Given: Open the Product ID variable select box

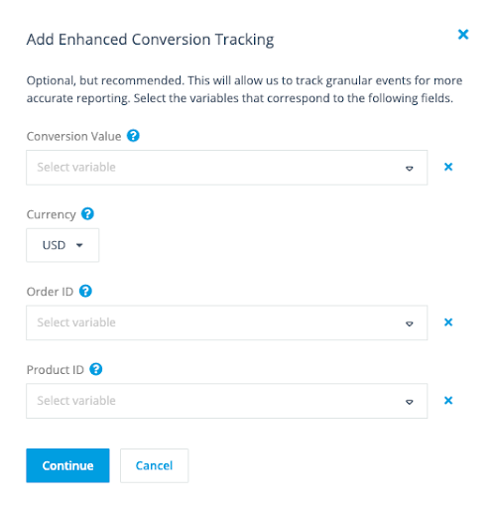Looking at the screenshot, I should pyautogui.click(x=227, y=401).
